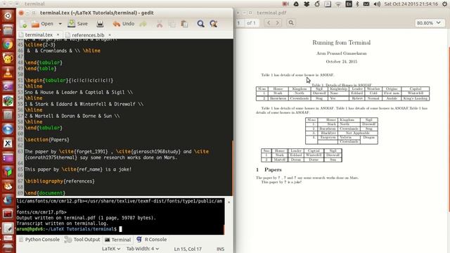
Task: Open the R Console bottom tab
Action: [x=152, y=240]
